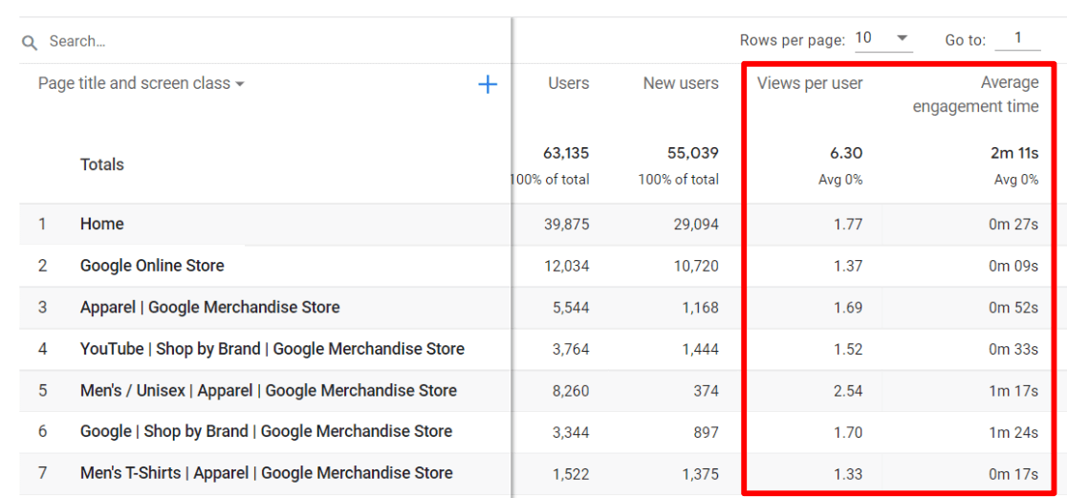Click Men's T-Shirts users value 1,522
The height and width of the screenshot is (498, 1067).
572,473
